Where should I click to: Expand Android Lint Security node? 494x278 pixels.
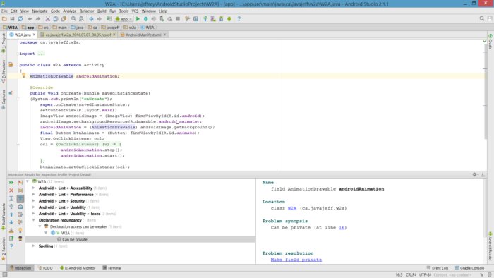tap(34, 201)
